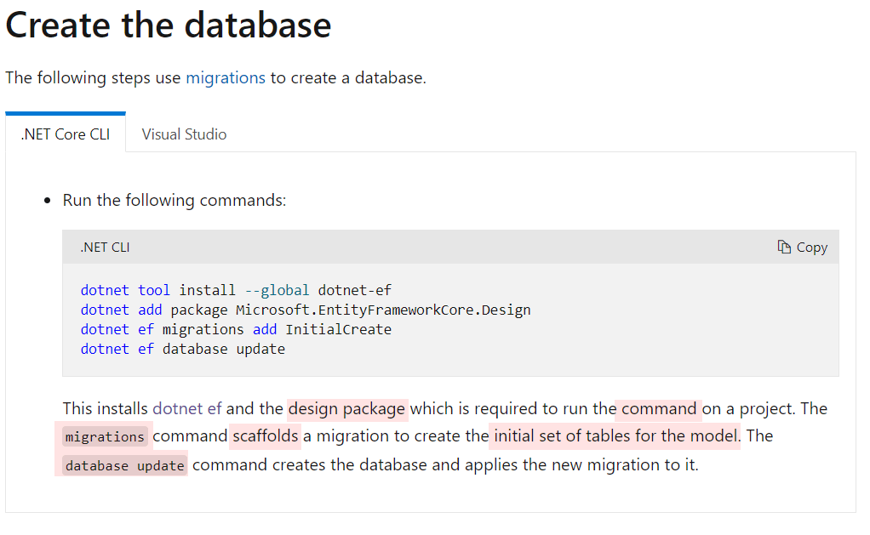Viewport: 870px width, 535px height.
Task: Click the highlighted word command
Action: click(x=658, y=408)
